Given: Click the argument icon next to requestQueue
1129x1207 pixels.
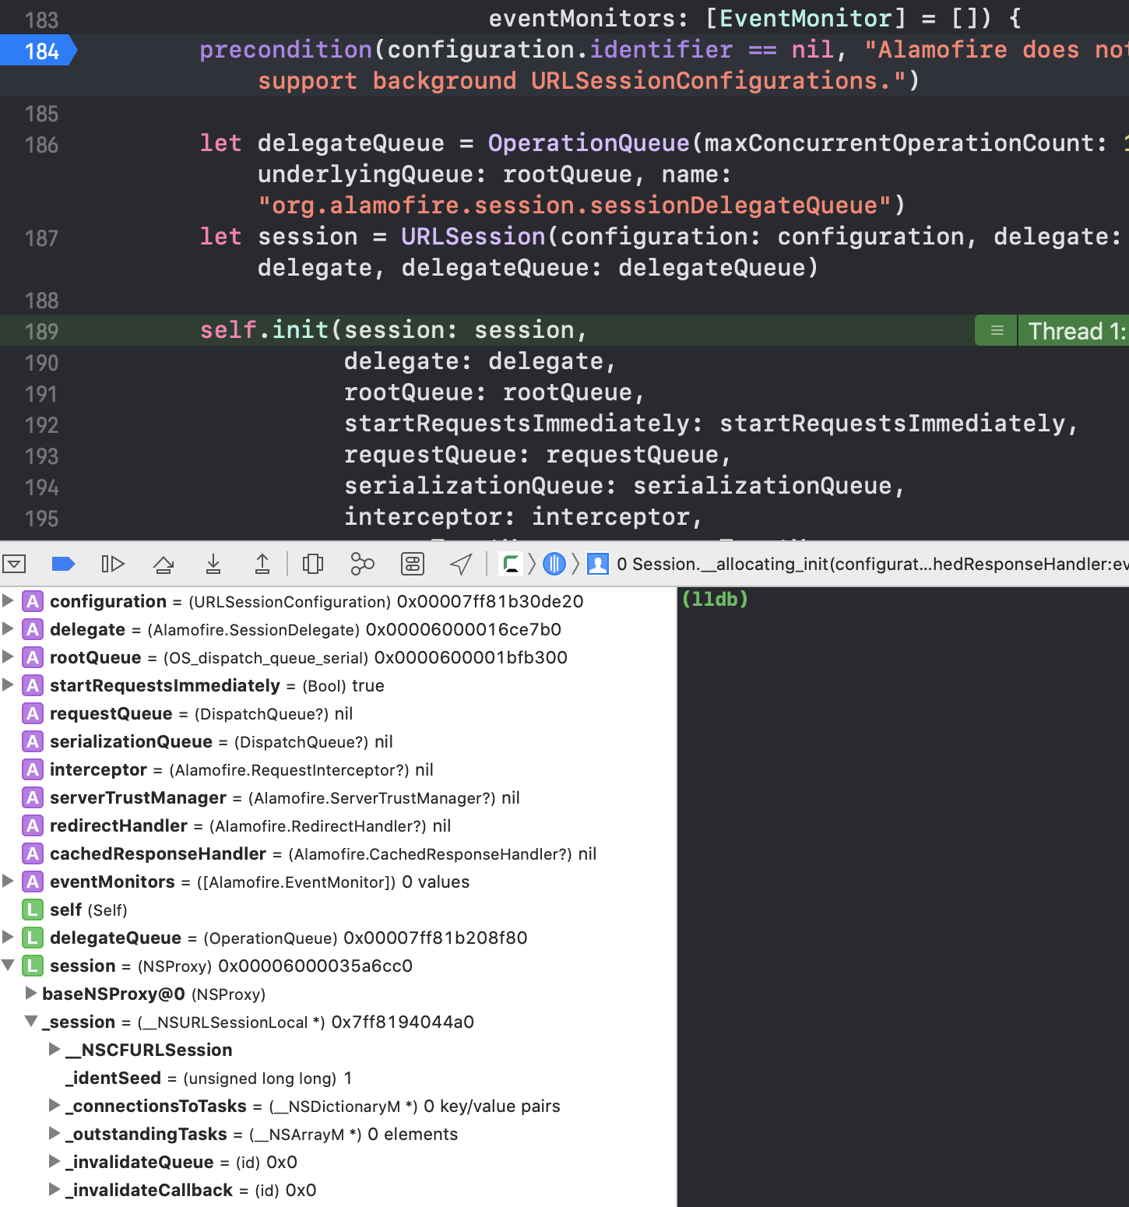Looking at the screenshot, I should 33,713.
